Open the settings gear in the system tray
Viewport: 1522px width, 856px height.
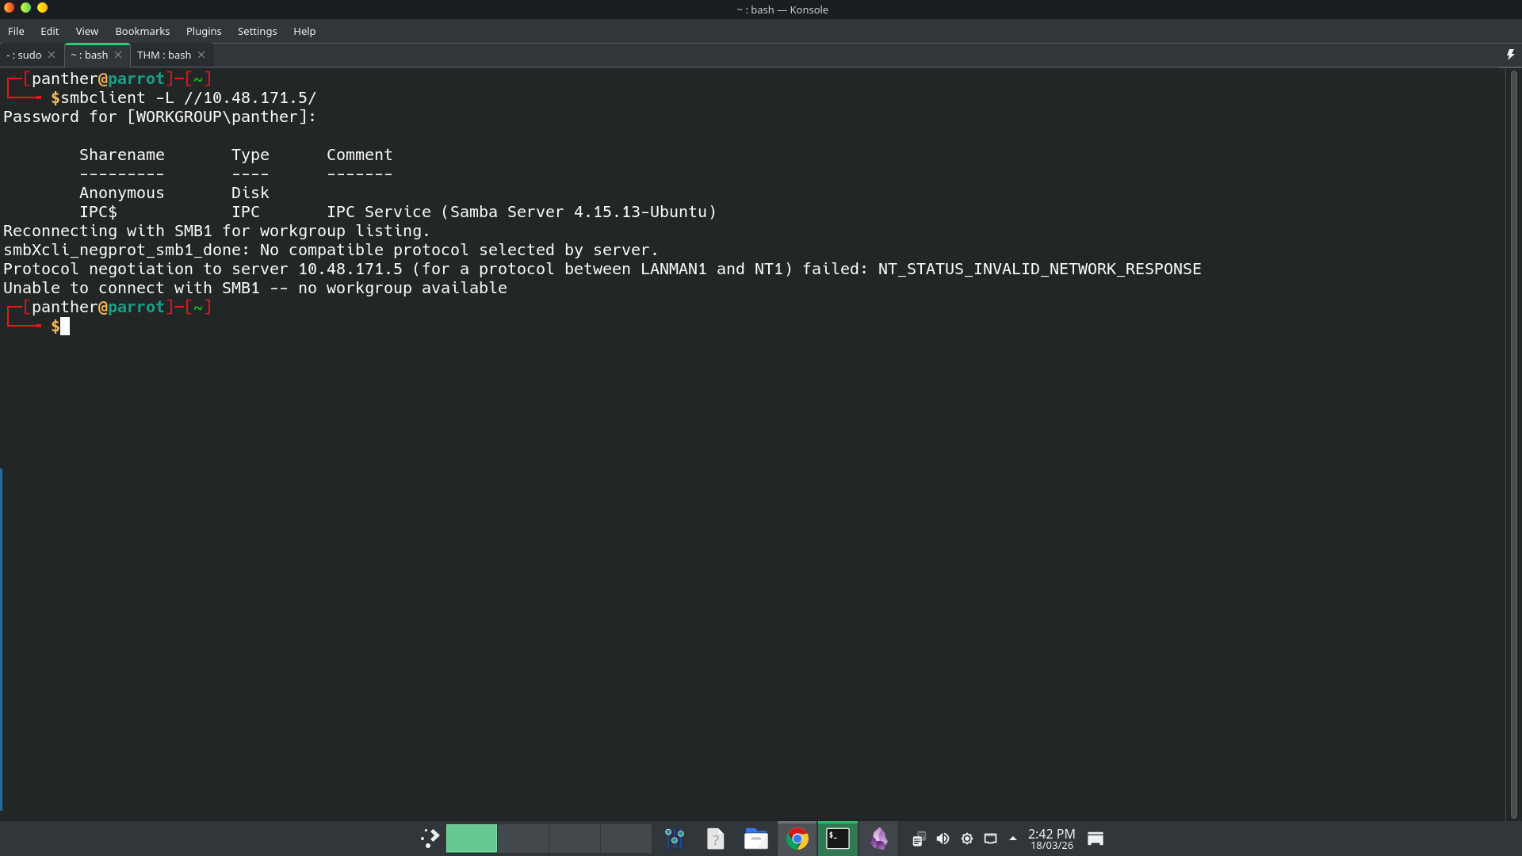966,838
